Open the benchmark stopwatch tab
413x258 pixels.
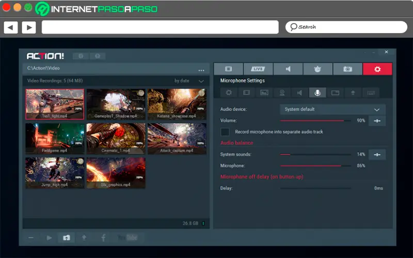pos(317,69)
